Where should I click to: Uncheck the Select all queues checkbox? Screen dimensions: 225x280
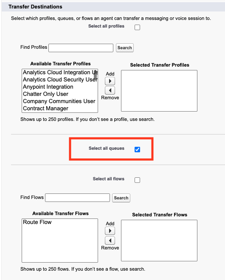click(x=137, y=149)
